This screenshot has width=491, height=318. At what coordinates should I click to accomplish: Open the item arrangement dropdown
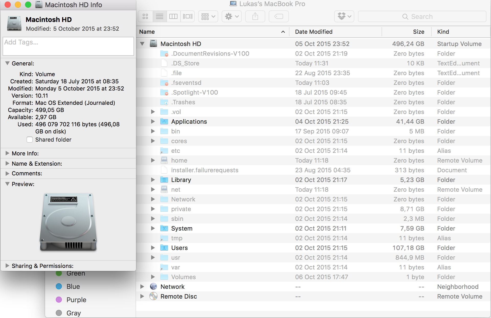(208, 16)
